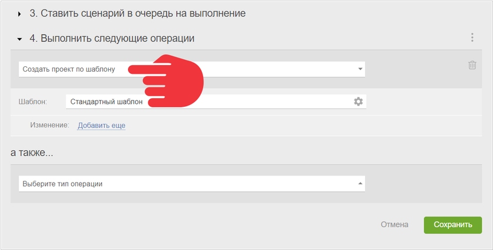Image resolution: width=493 pixels, height=250 pixels.
Task: Click the caret arrow of Создать проект по шаблону
Action: pyautogui.click(x=360, y=69)
